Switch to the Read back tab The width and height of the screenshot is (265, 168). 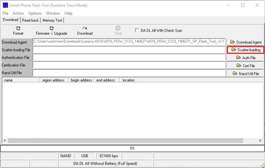pyautogui.click(x=31, y=20)
